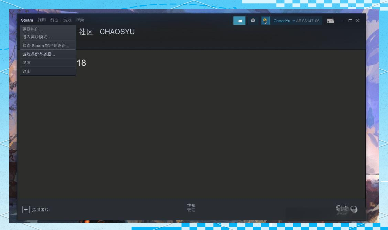Switch to Big Picture mode icon
This screenshot has width=388, height=230.
pyautogui.click(x=330, y=21)
